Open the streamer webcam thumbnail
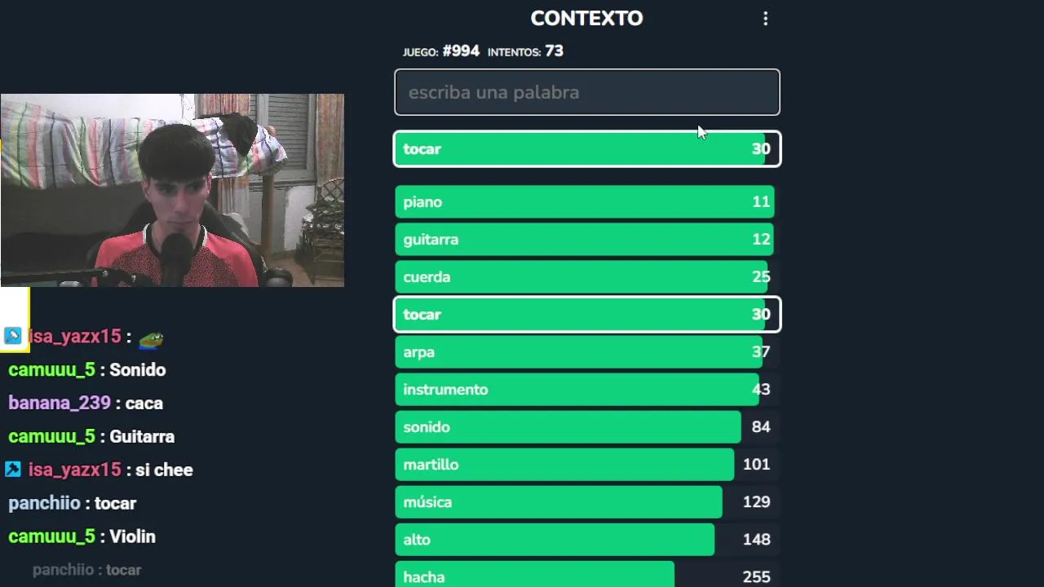 coord(172,190)
